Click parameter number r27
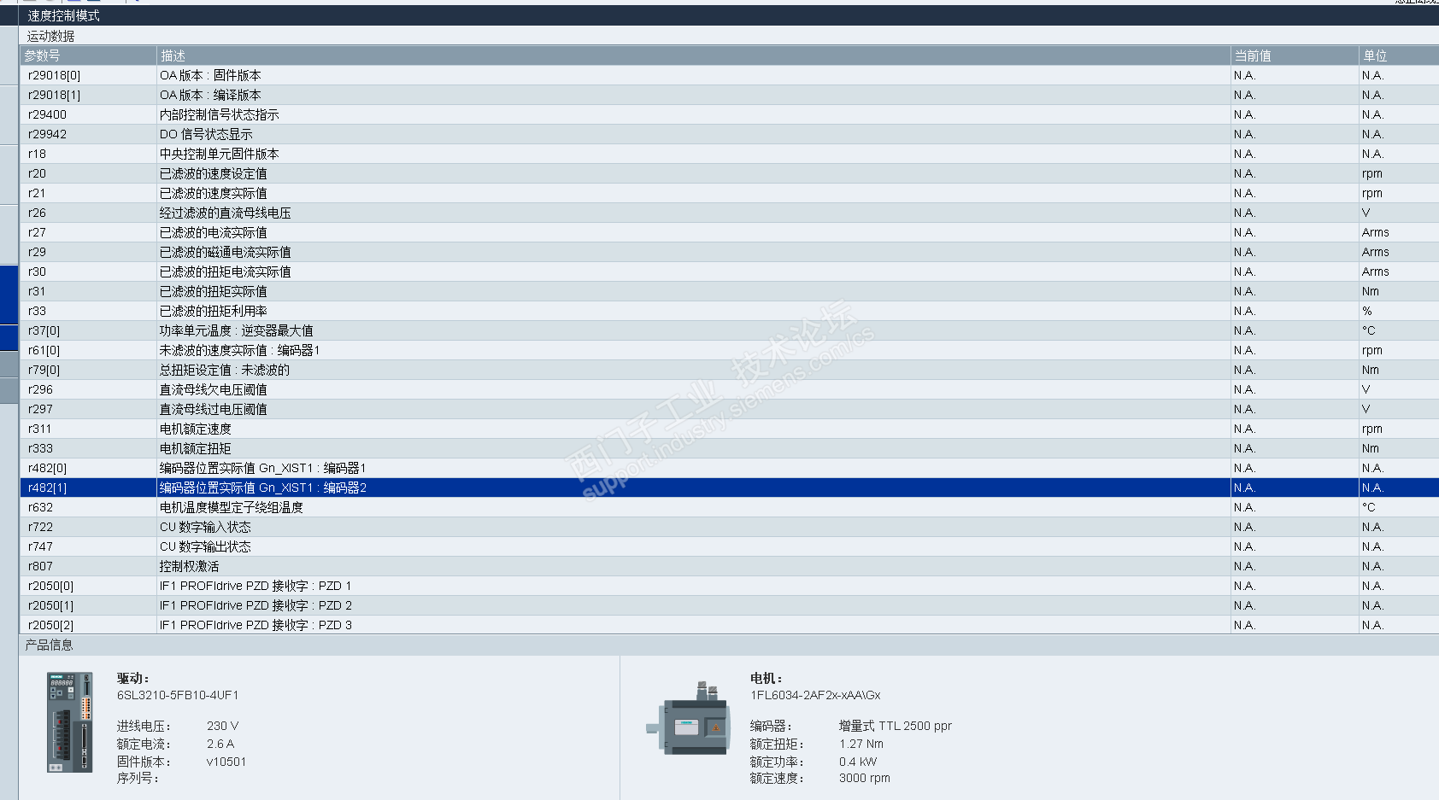This screenshot has height=800, width=1439. click(37, 232)
